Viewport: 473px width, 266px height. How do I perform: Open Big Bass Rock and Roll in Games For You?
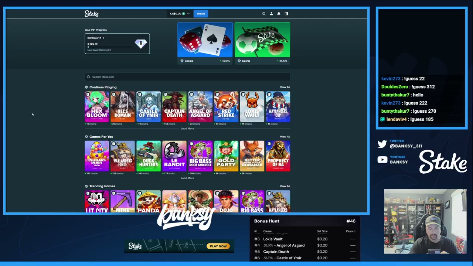200,156
